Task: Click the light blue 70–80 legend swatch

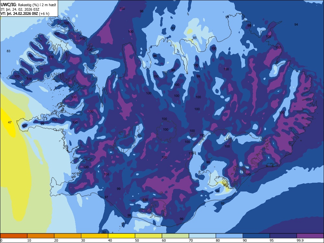Action: coord(202,236)
